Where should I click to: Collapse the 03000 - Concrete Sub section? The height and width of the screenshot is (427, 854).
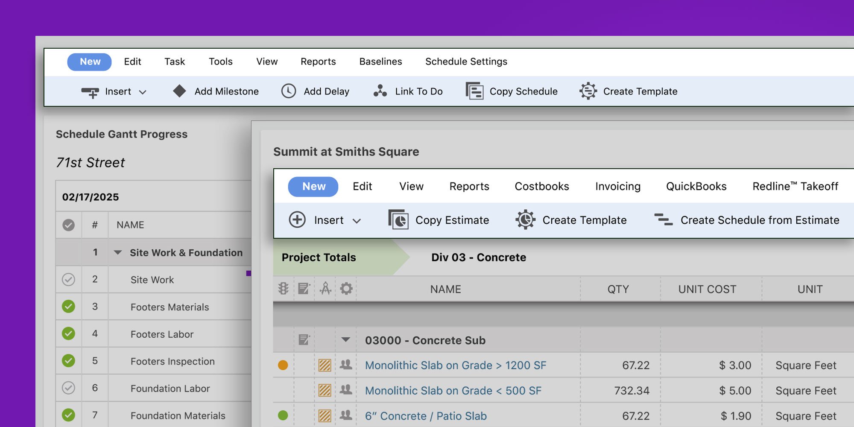[345, 340]
